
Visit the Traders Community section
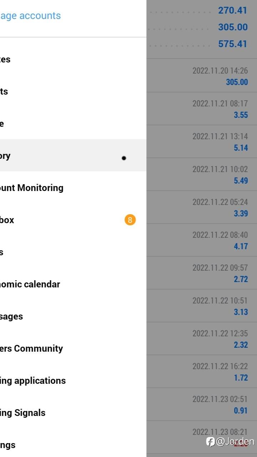coord(31,348)
